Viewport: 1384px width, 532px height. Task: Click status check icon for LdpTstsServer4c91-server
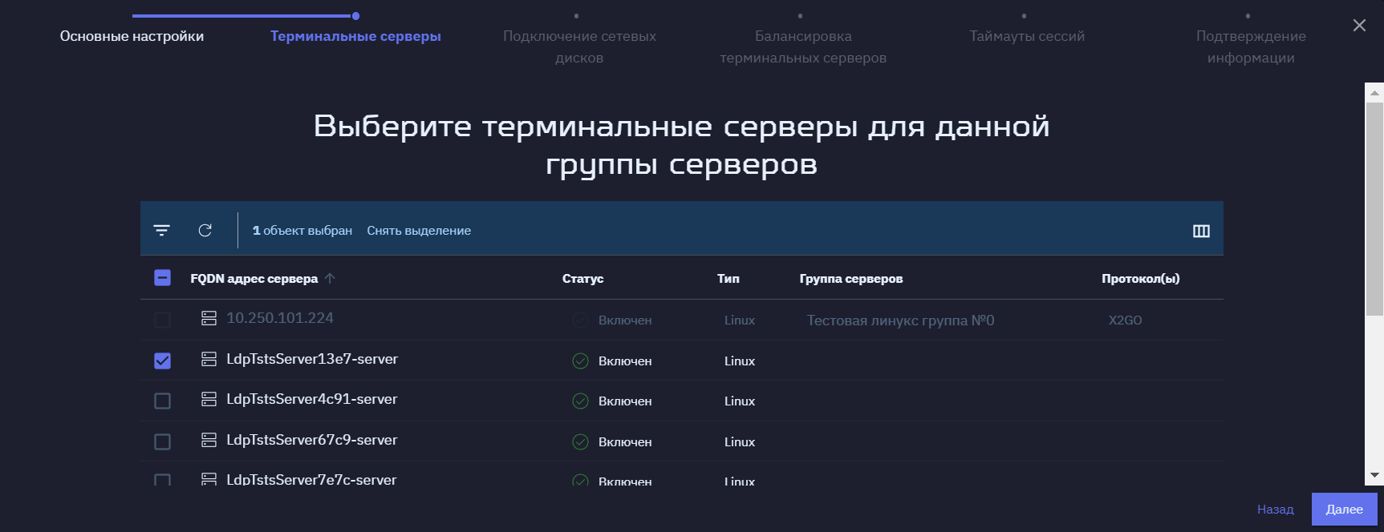tap(580, 401)
